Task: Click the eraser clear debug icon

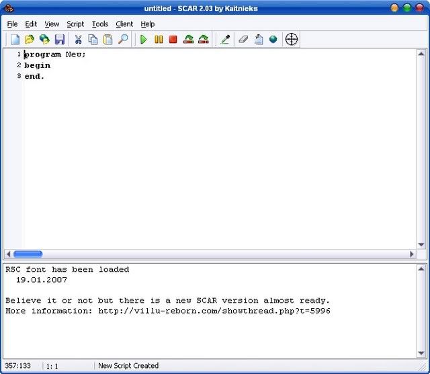Action: click(244, 40)
